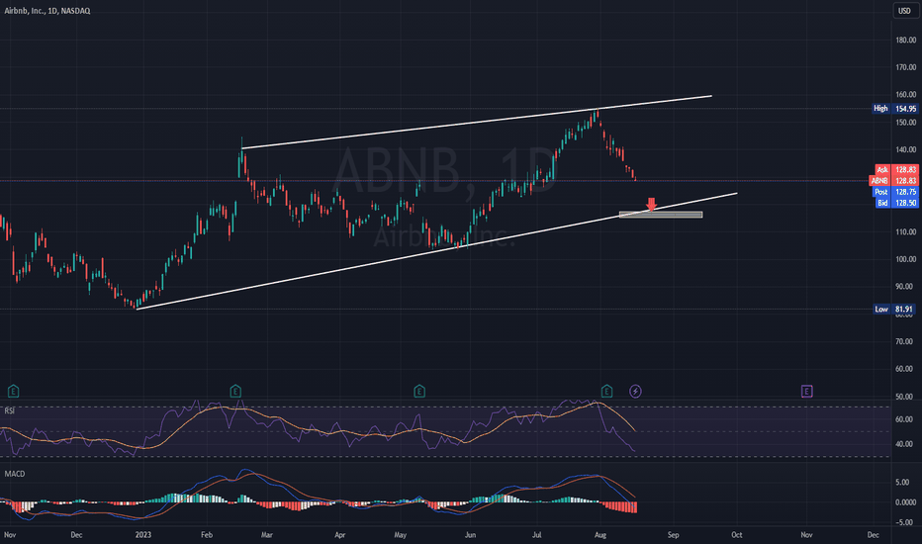922x544 pixels.
Task: Click the Ask 128.83 price label
Action: coord(896,169)
